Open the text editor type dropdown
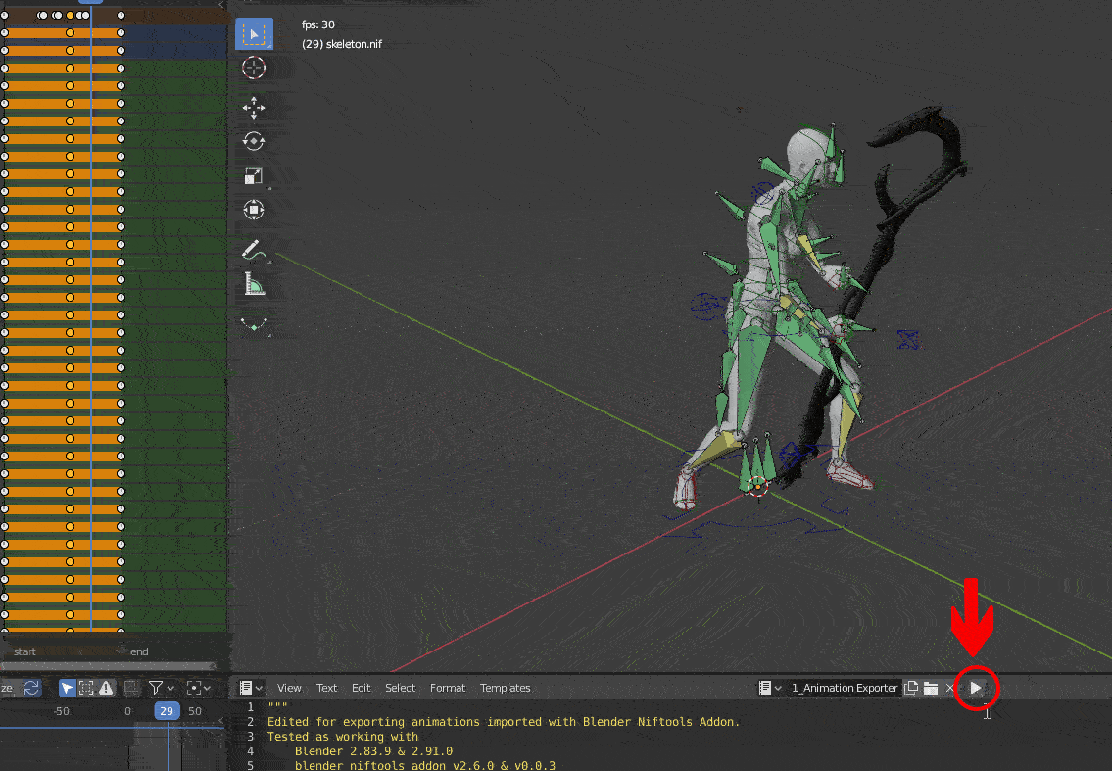This screenshot has width=1112, height=771. tap(251, 688)
